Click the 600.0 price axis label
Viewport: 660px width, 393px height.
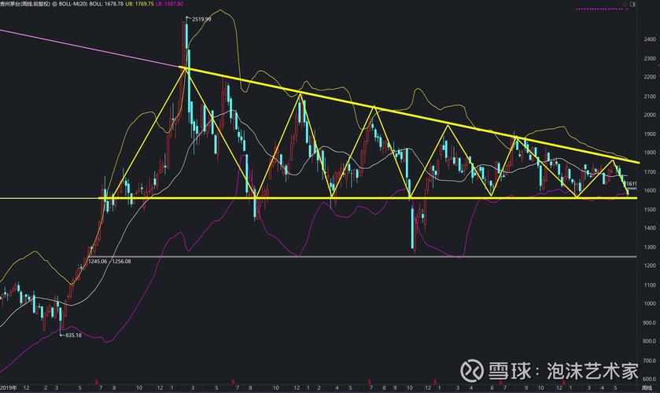pyautogui.click(x=650, y=379)
